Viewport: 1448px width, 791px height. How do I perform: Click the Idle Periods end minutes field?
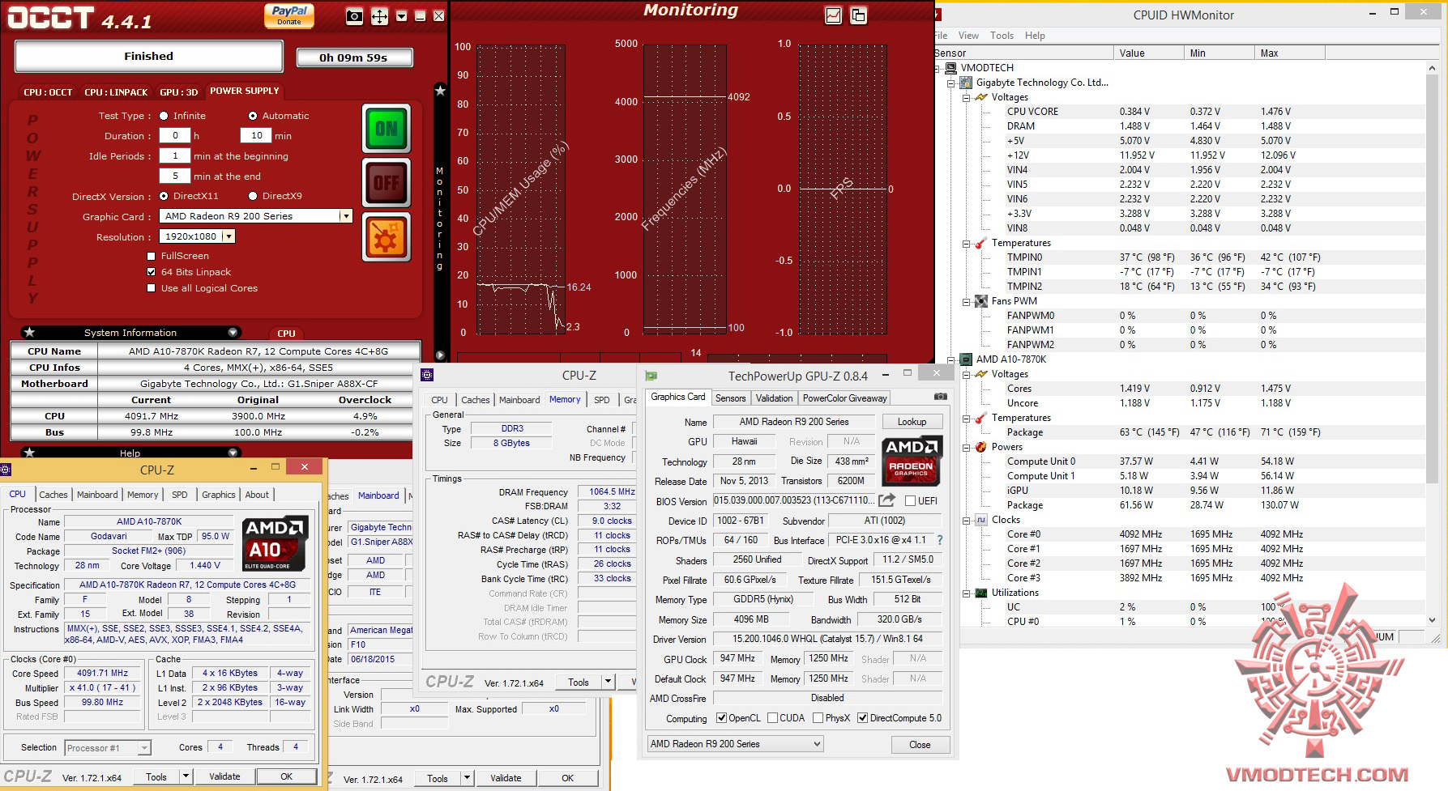[174, 176]
